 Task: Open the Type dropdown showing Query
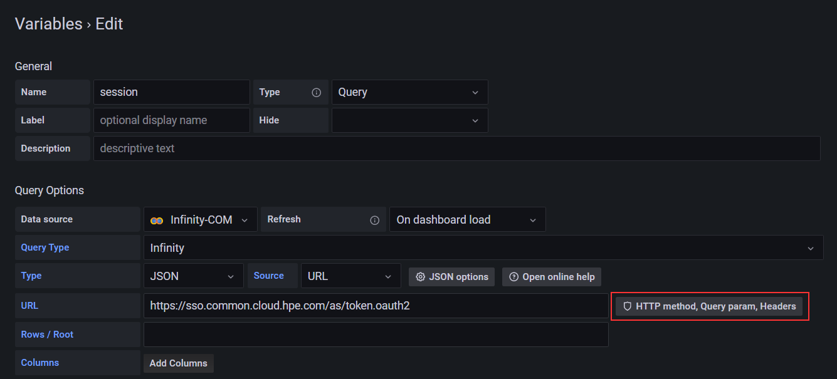click(x=409, y=91)
